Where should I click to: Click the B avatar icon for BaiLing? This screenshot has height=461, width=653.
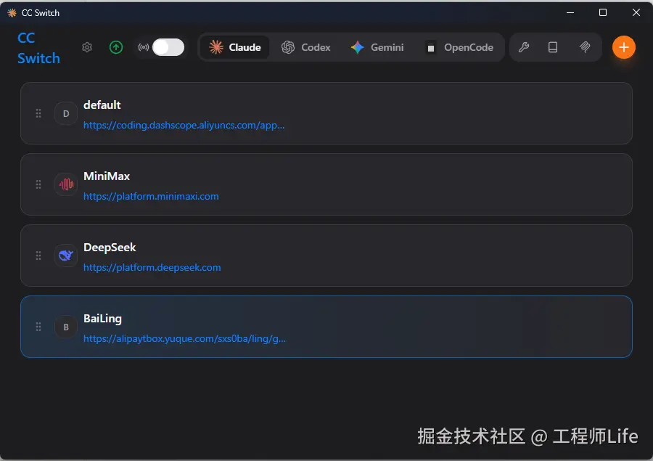click(x=66, y=327)
